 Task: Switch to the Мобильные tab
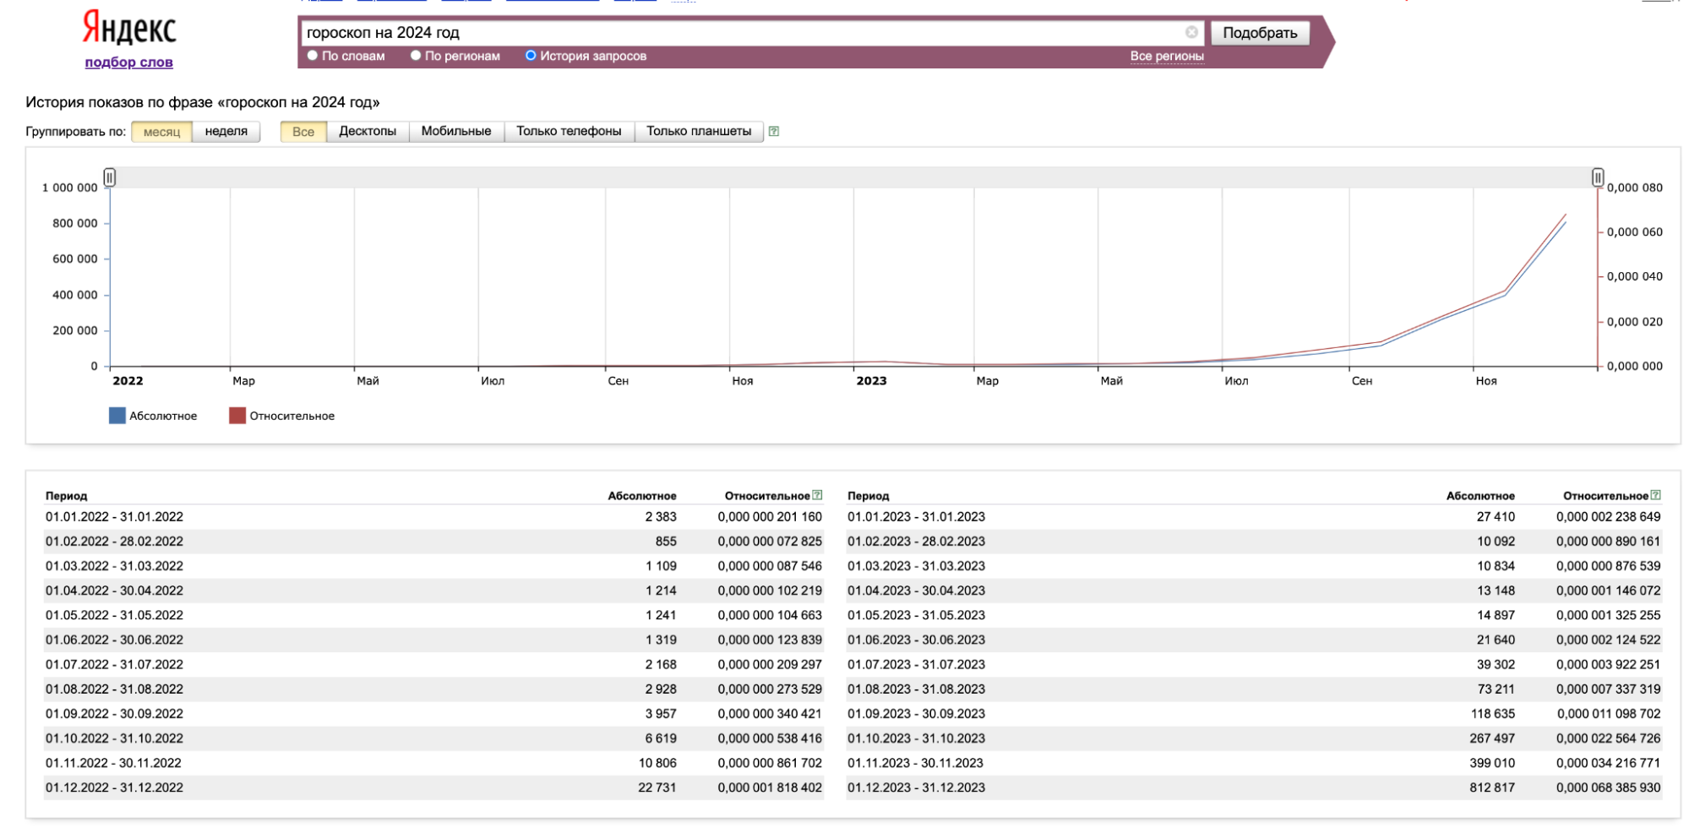point(456,131)
